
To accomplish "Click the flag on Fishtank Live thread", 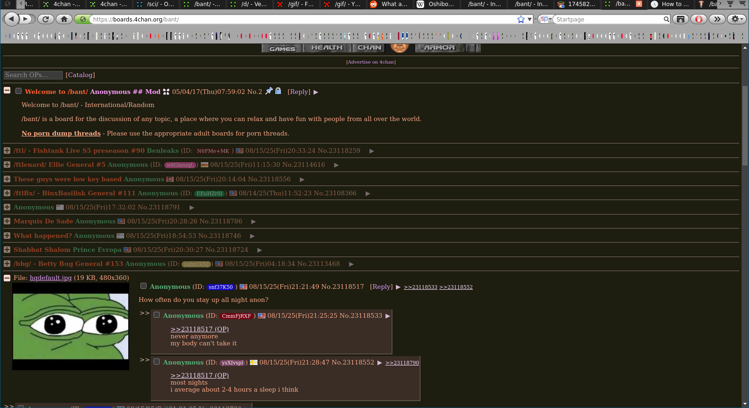I will pos(240,151).
